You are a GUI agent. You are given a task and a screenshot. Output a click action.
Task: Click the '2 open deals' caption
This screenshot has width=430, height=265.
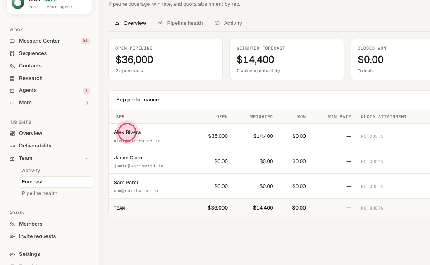tap(129, 71)
